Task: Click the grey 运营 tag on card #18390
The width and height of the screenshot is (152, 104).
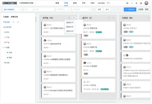Action: click(86, 74)
